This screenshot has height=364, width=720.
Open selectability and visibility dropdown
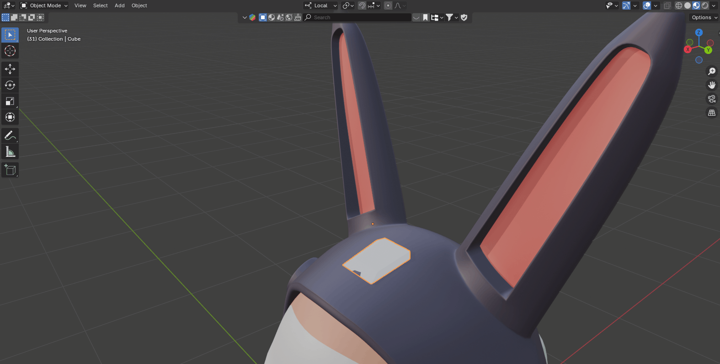[x=612, y=5]
